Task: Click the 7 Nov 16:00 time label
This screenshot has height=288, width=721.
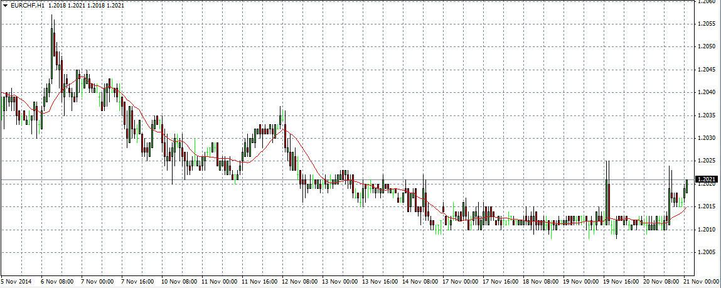Action: 139,280
